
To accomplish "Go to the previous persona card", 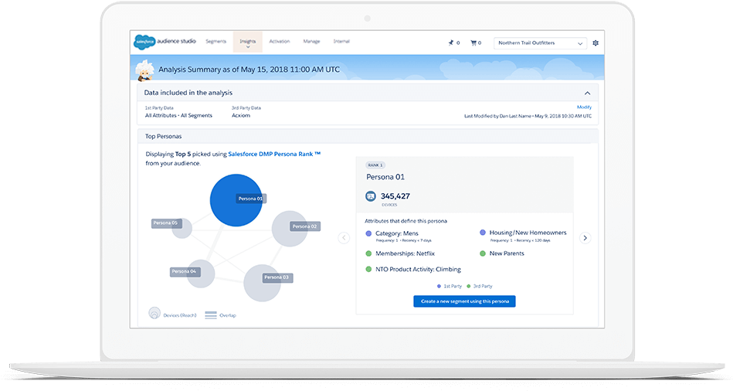I will pos(344,238).
